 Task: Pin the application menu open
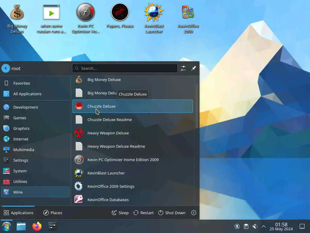pos(194,68)
